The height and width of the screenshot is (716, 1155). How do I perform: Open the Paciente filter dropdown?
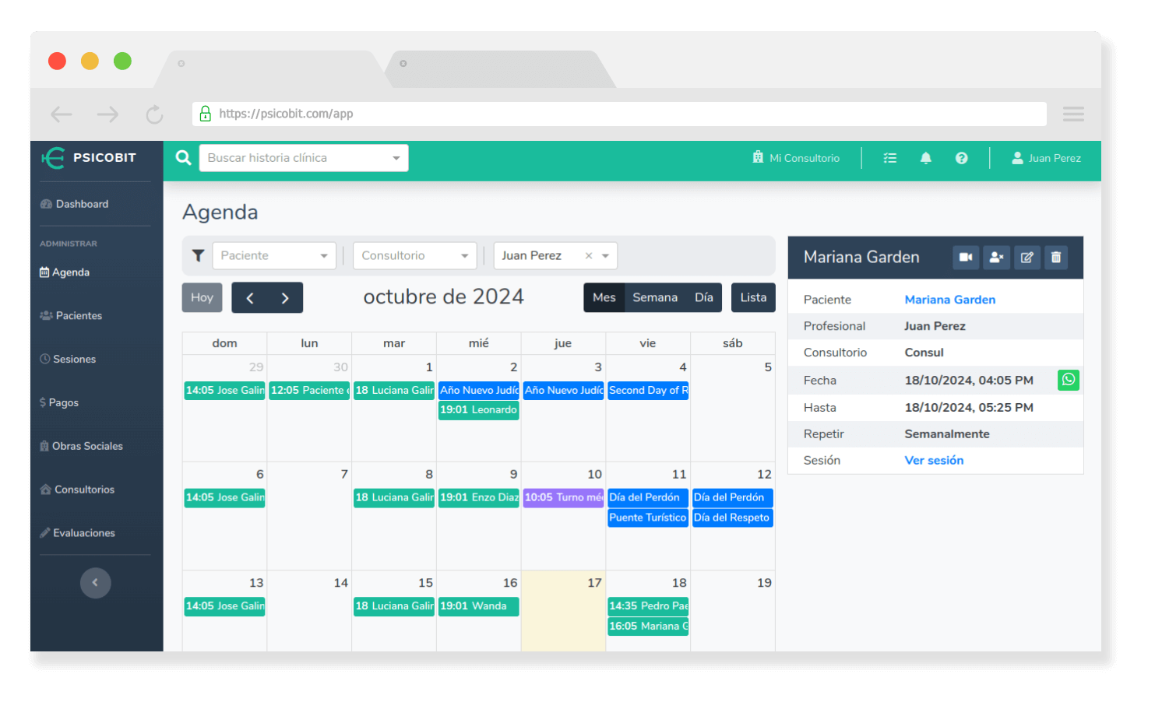point(274,256)
